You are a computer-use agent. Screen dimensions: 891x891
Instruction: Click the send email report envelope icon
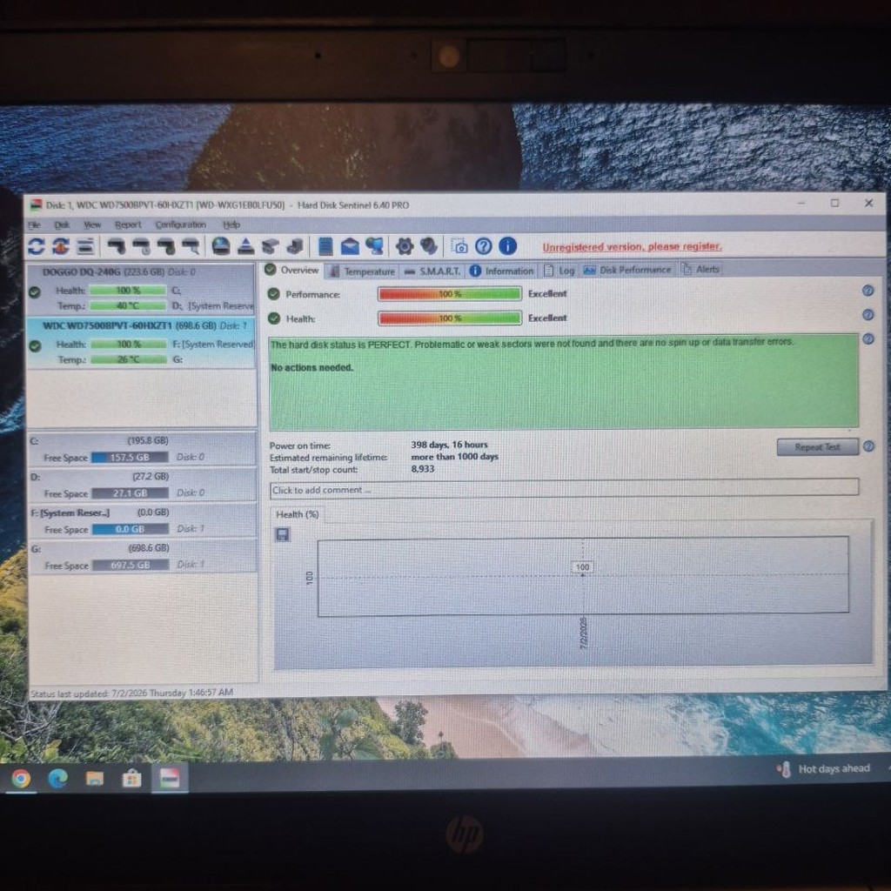pyautogui.click(x=350, y=246)
